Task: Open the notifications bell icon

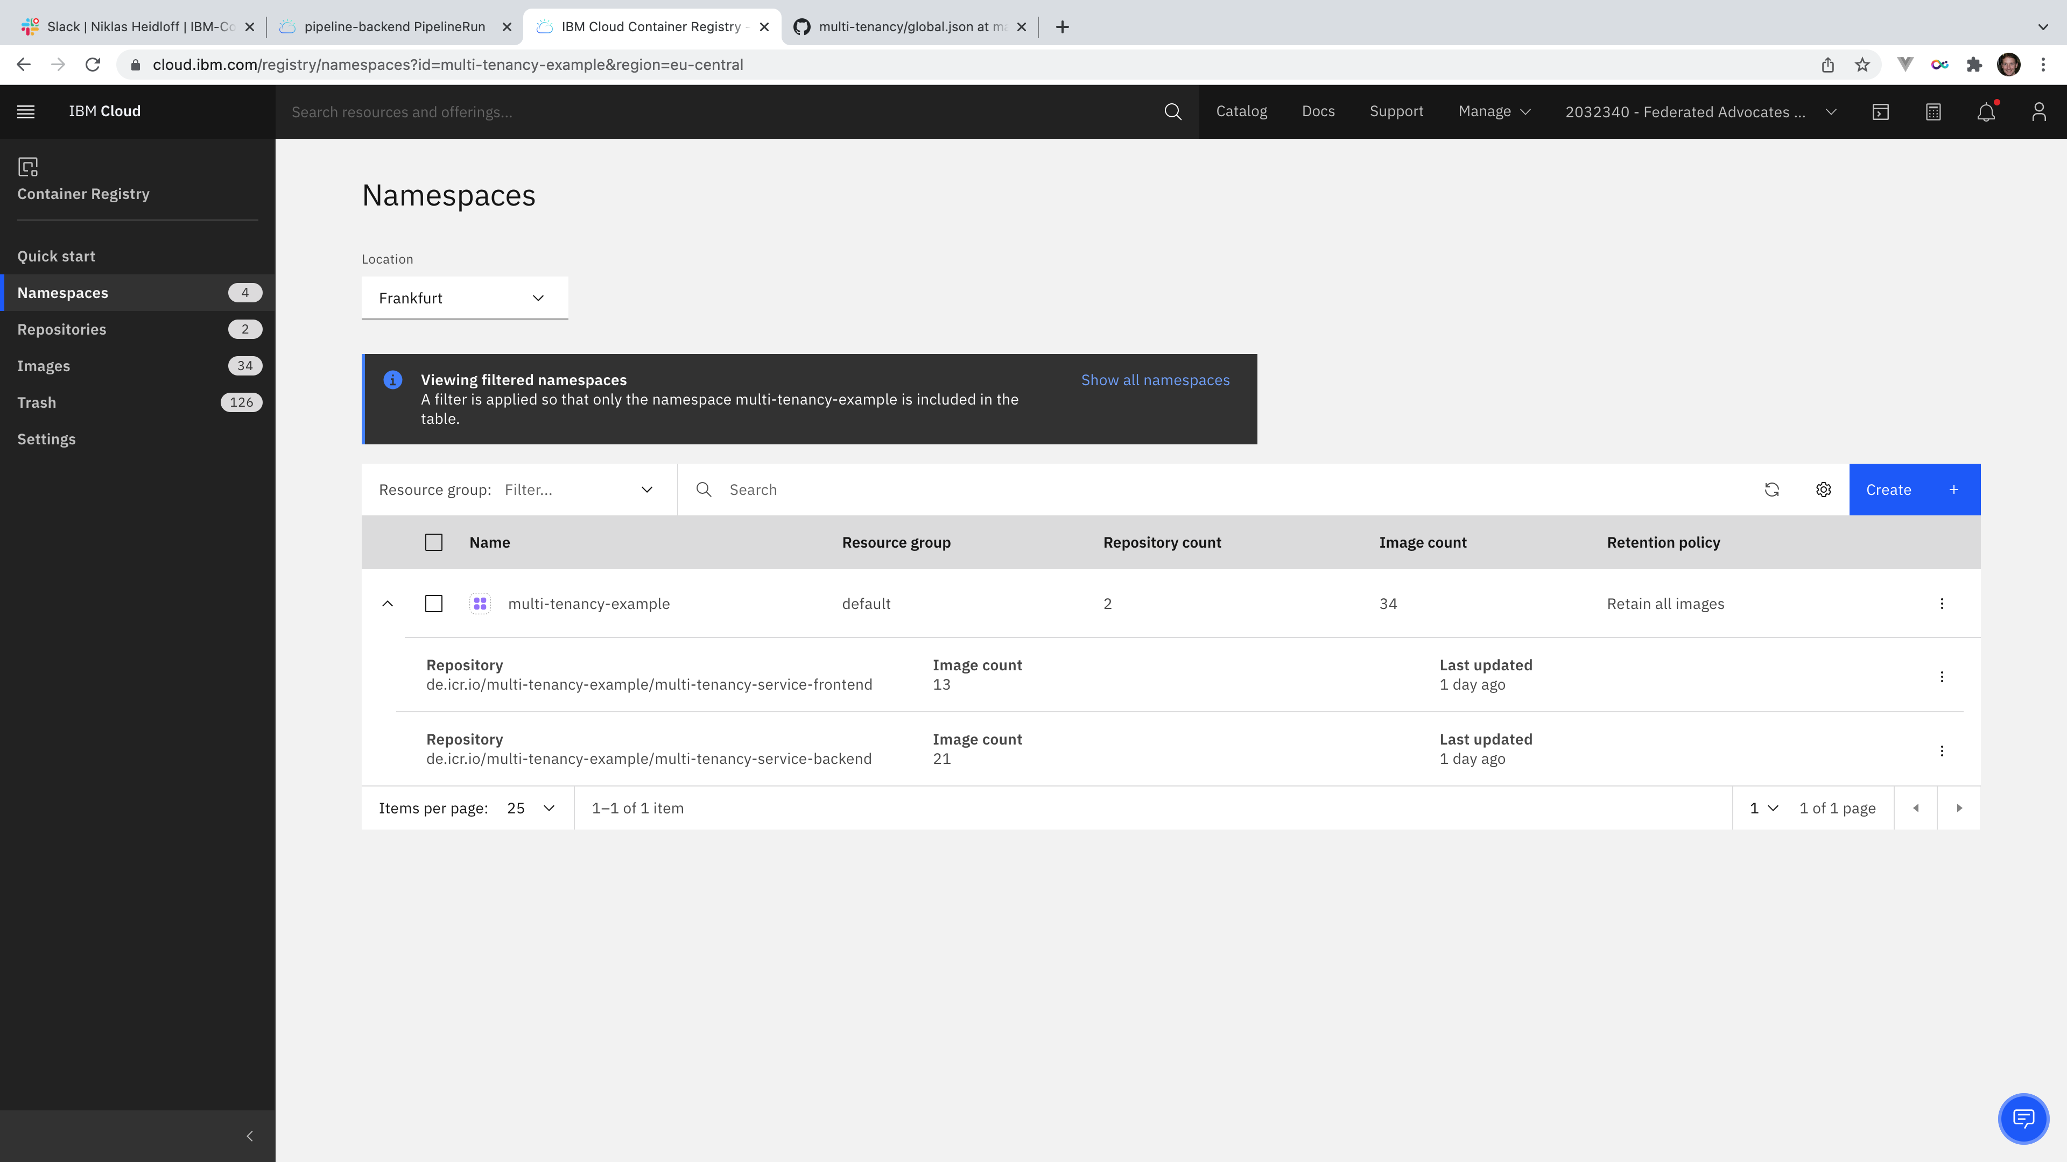Action: point(1986,112)
